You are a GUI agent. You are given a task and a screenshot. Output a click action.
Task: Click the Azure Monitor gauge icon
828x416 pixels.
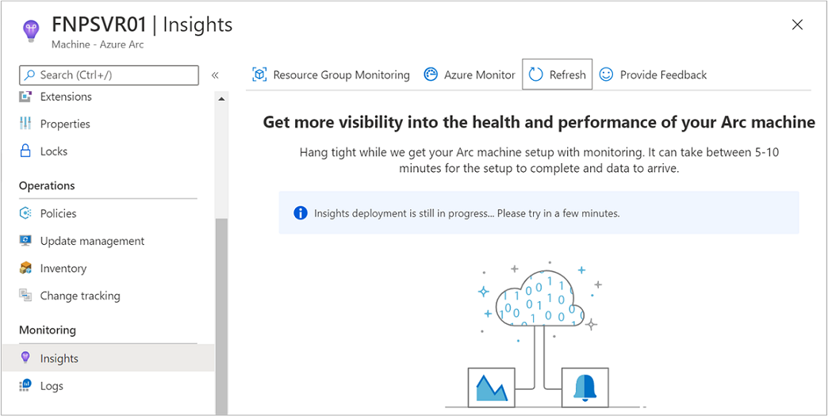[x=431, y=74]
